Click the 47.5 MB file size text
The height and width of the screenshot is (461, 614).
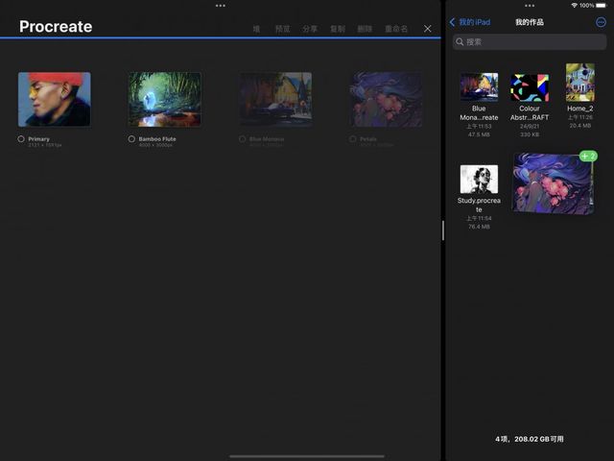click(479, 134)
